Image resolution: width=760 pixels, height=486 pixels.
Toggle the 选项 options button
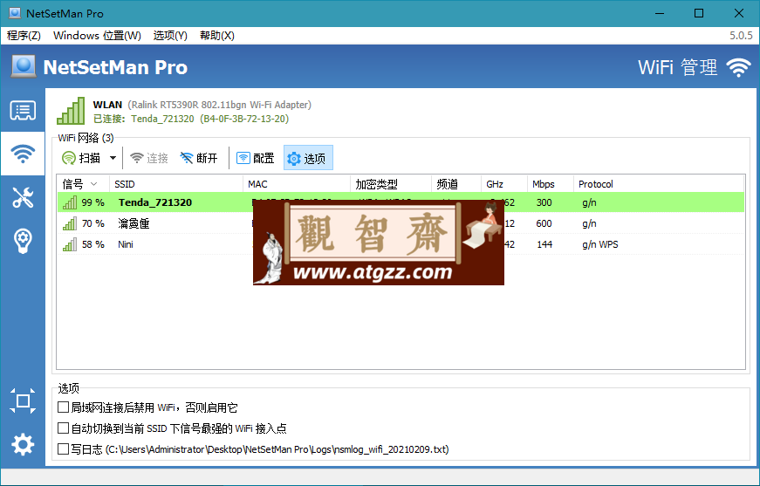(308, 158)
